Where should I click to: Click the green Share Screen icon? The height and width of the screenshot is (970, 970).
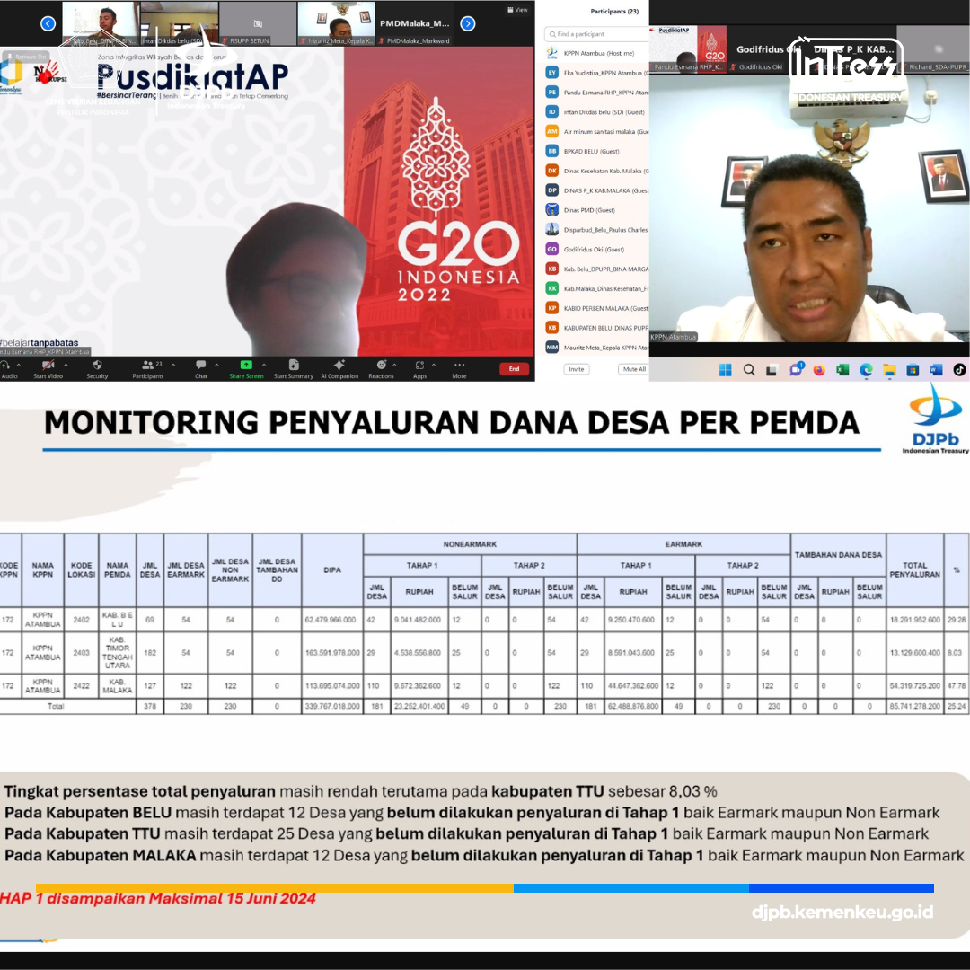[246, 366]
